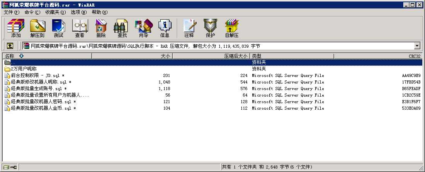Click the parent folder '..' icon
This screenshot has width=425, height=172.
7,62
